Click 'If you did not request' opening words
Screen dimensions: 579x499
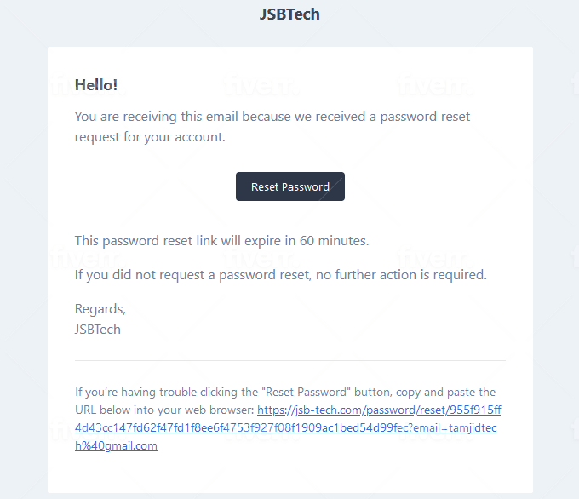[x=140, y=275]
